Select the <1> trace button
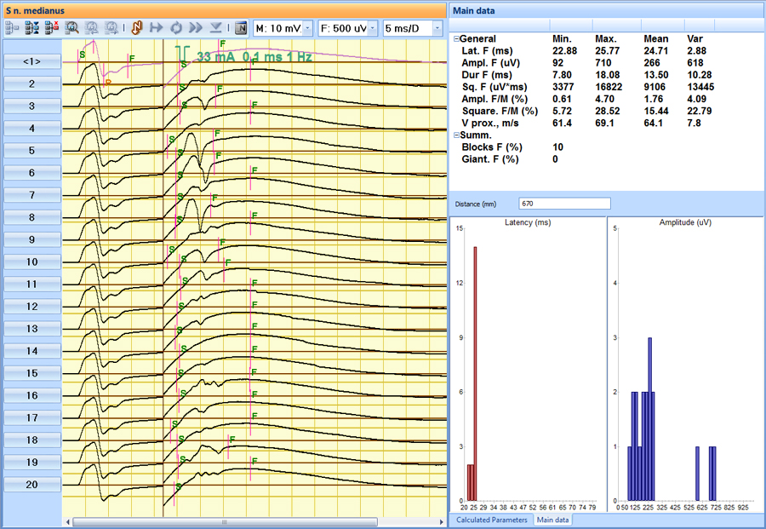This screenshot has height=529, width=766. click(31, 61)
